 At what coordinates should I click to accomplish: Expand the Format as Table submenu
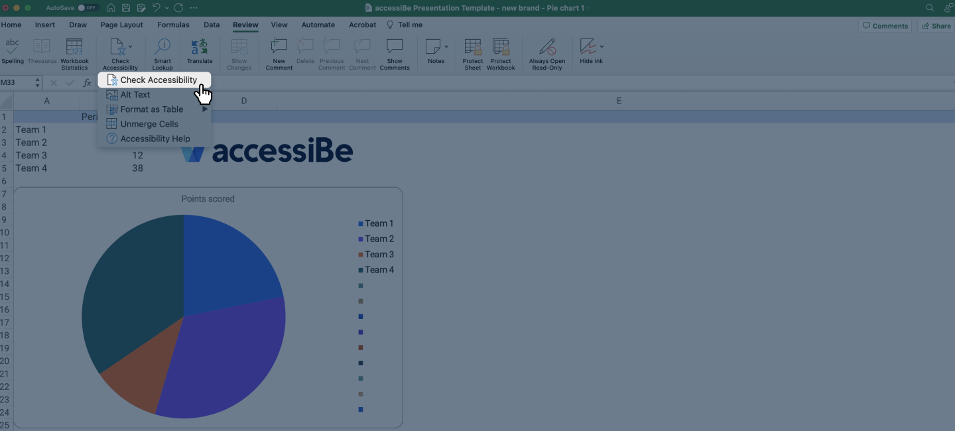[204, 109]
